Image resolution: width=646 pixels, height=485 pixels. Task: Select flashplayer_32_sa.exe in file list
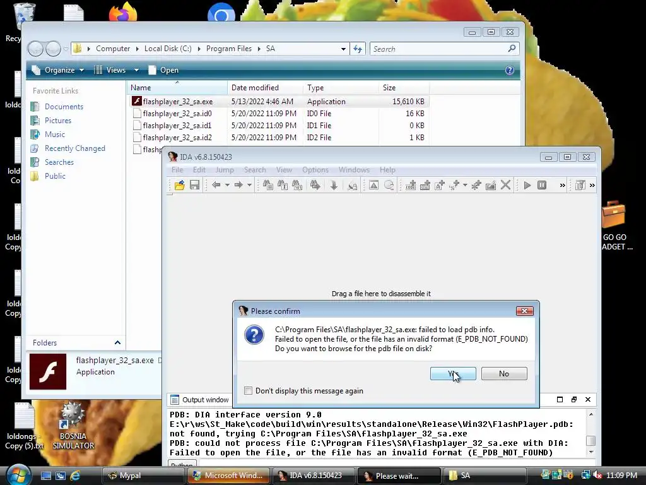coord(279,102)
